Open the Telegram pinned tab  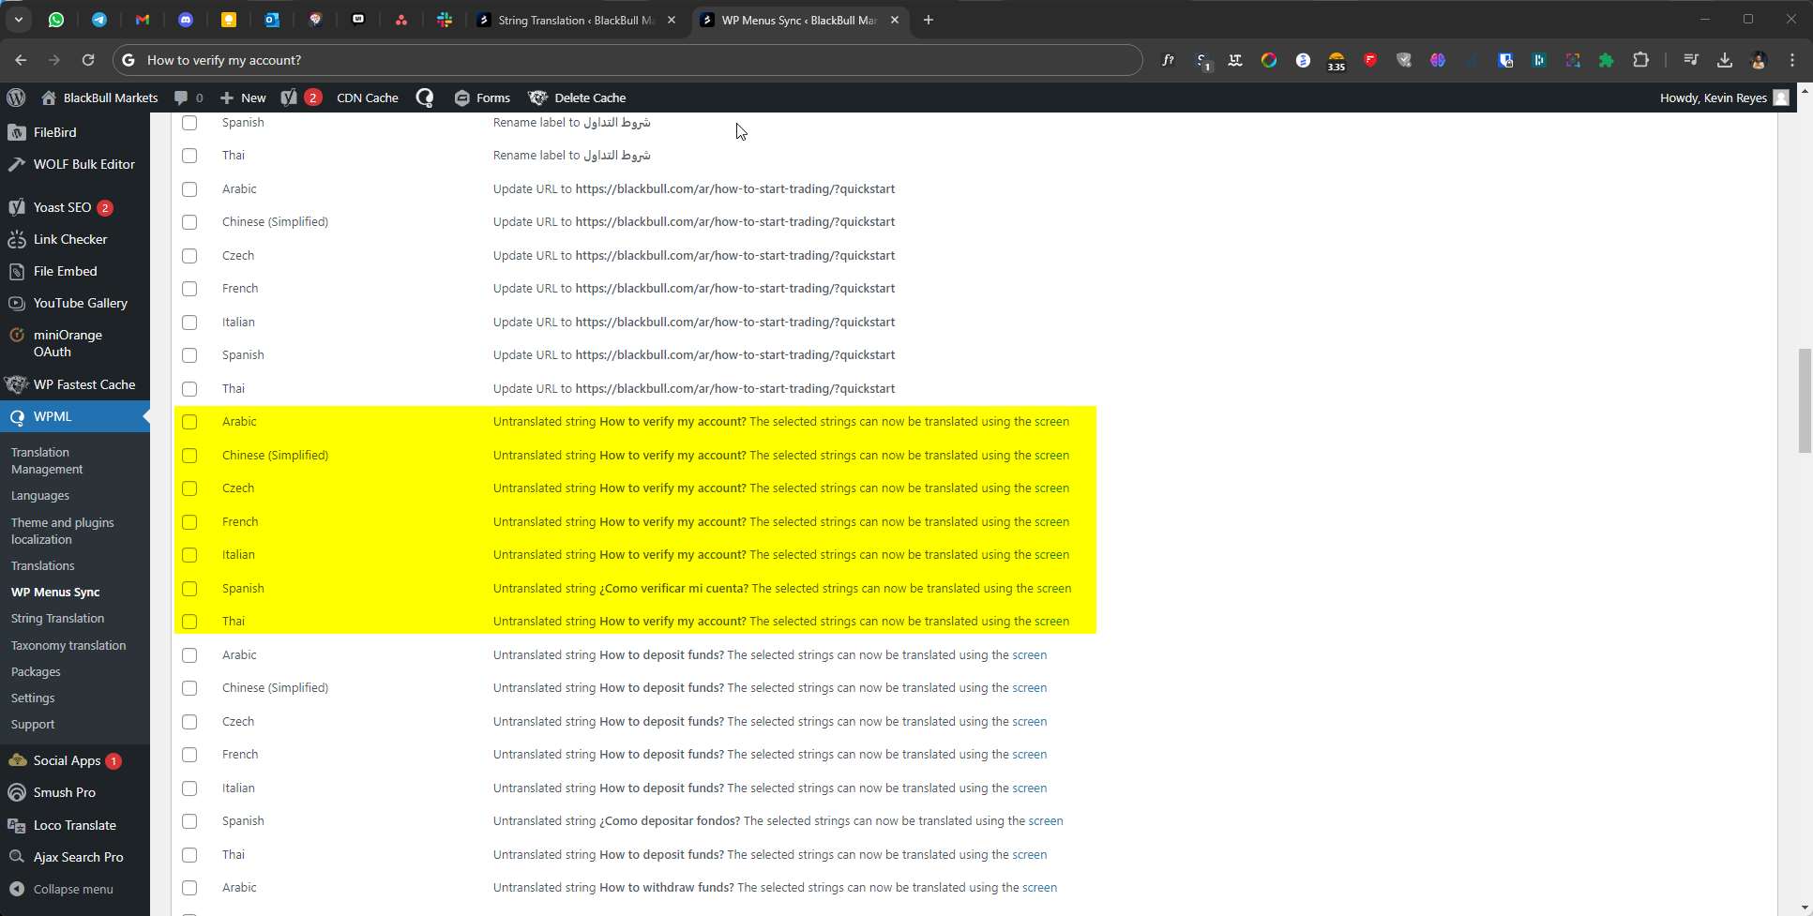click(99, 20)
